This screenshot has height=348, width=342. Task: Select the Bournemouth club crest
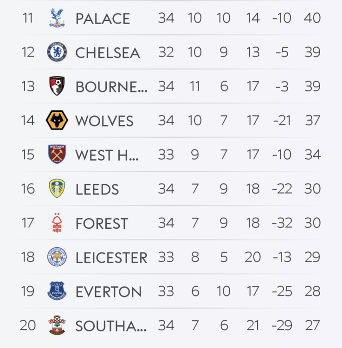pos(57,86)
